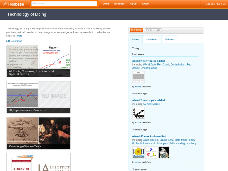Image resolution: width=228 pixels, height=171 pixels.
Task: Open Meta model topic link
Action: tap(181, 140)
